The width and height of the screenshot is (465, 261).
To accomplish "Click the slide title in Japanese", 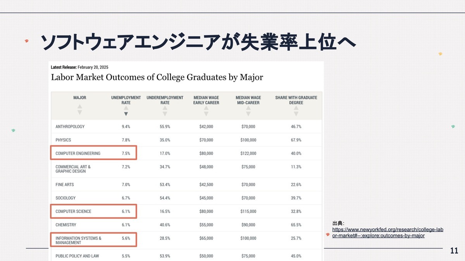I will point(198,43).
